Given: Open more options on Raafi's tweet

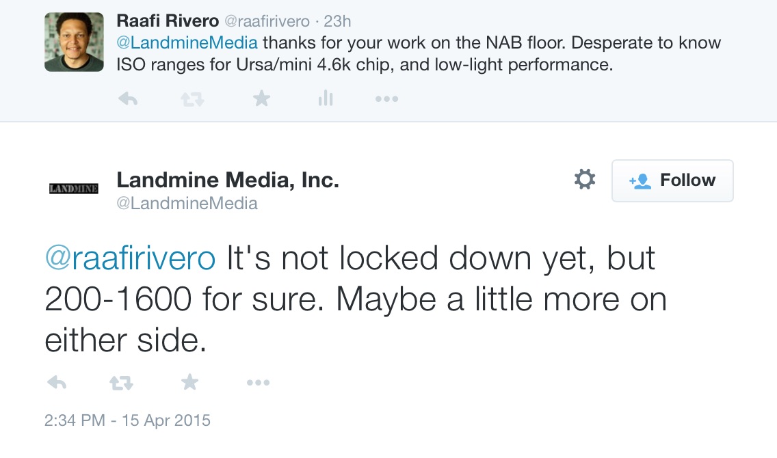Looking at the screenshot, I should (x=386, y=99).
